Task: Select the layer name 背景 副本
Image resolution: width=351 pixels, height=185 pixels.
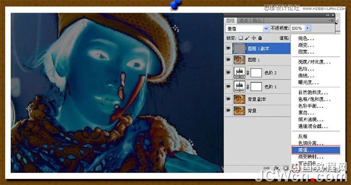Action: [x=257, y=99]
